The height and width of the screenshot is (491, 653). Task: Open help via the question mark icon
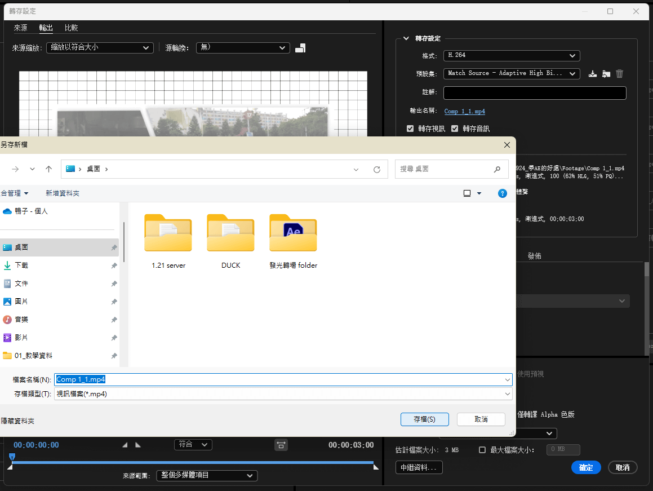tap(502, 193)
